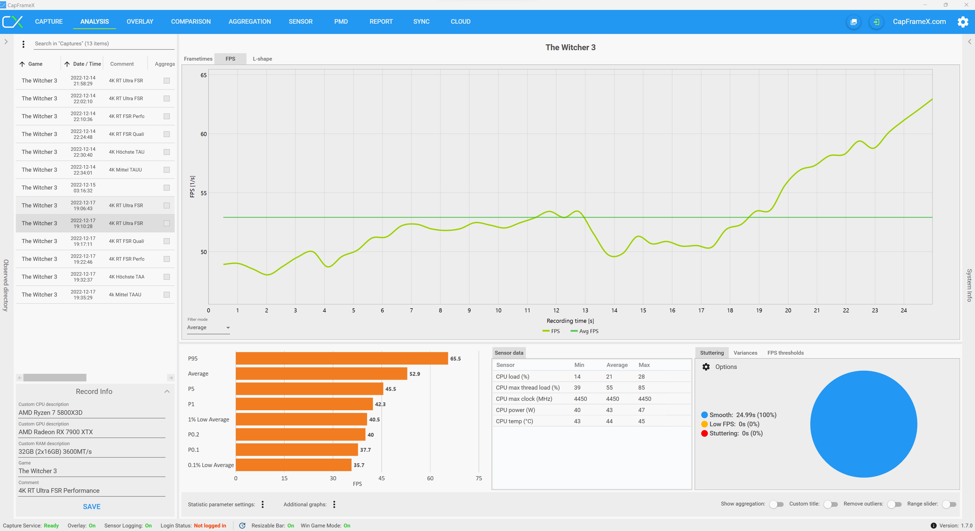Click the Statistic parameter settings icon
This screenshot has height=531, width=975.
coord(262,504)
